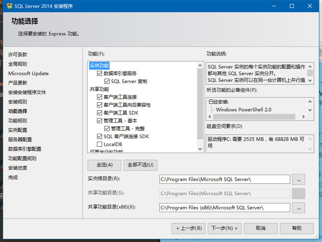Click 安装进度 step in sidebar
The image size is (322, 242).
tap(18, 168)
